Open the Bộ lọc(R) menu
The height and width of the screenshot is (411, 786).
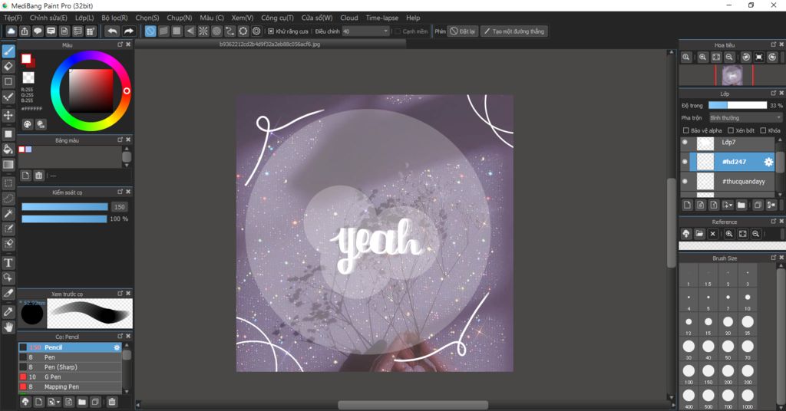pos(114,18)
